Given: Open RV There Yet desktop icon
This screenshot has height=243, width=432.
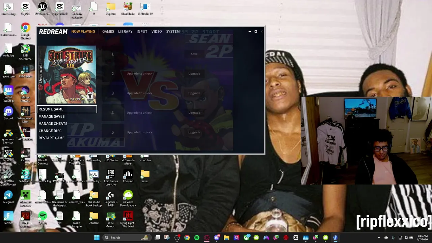Looking at the screenshot, I should (42, 8).
